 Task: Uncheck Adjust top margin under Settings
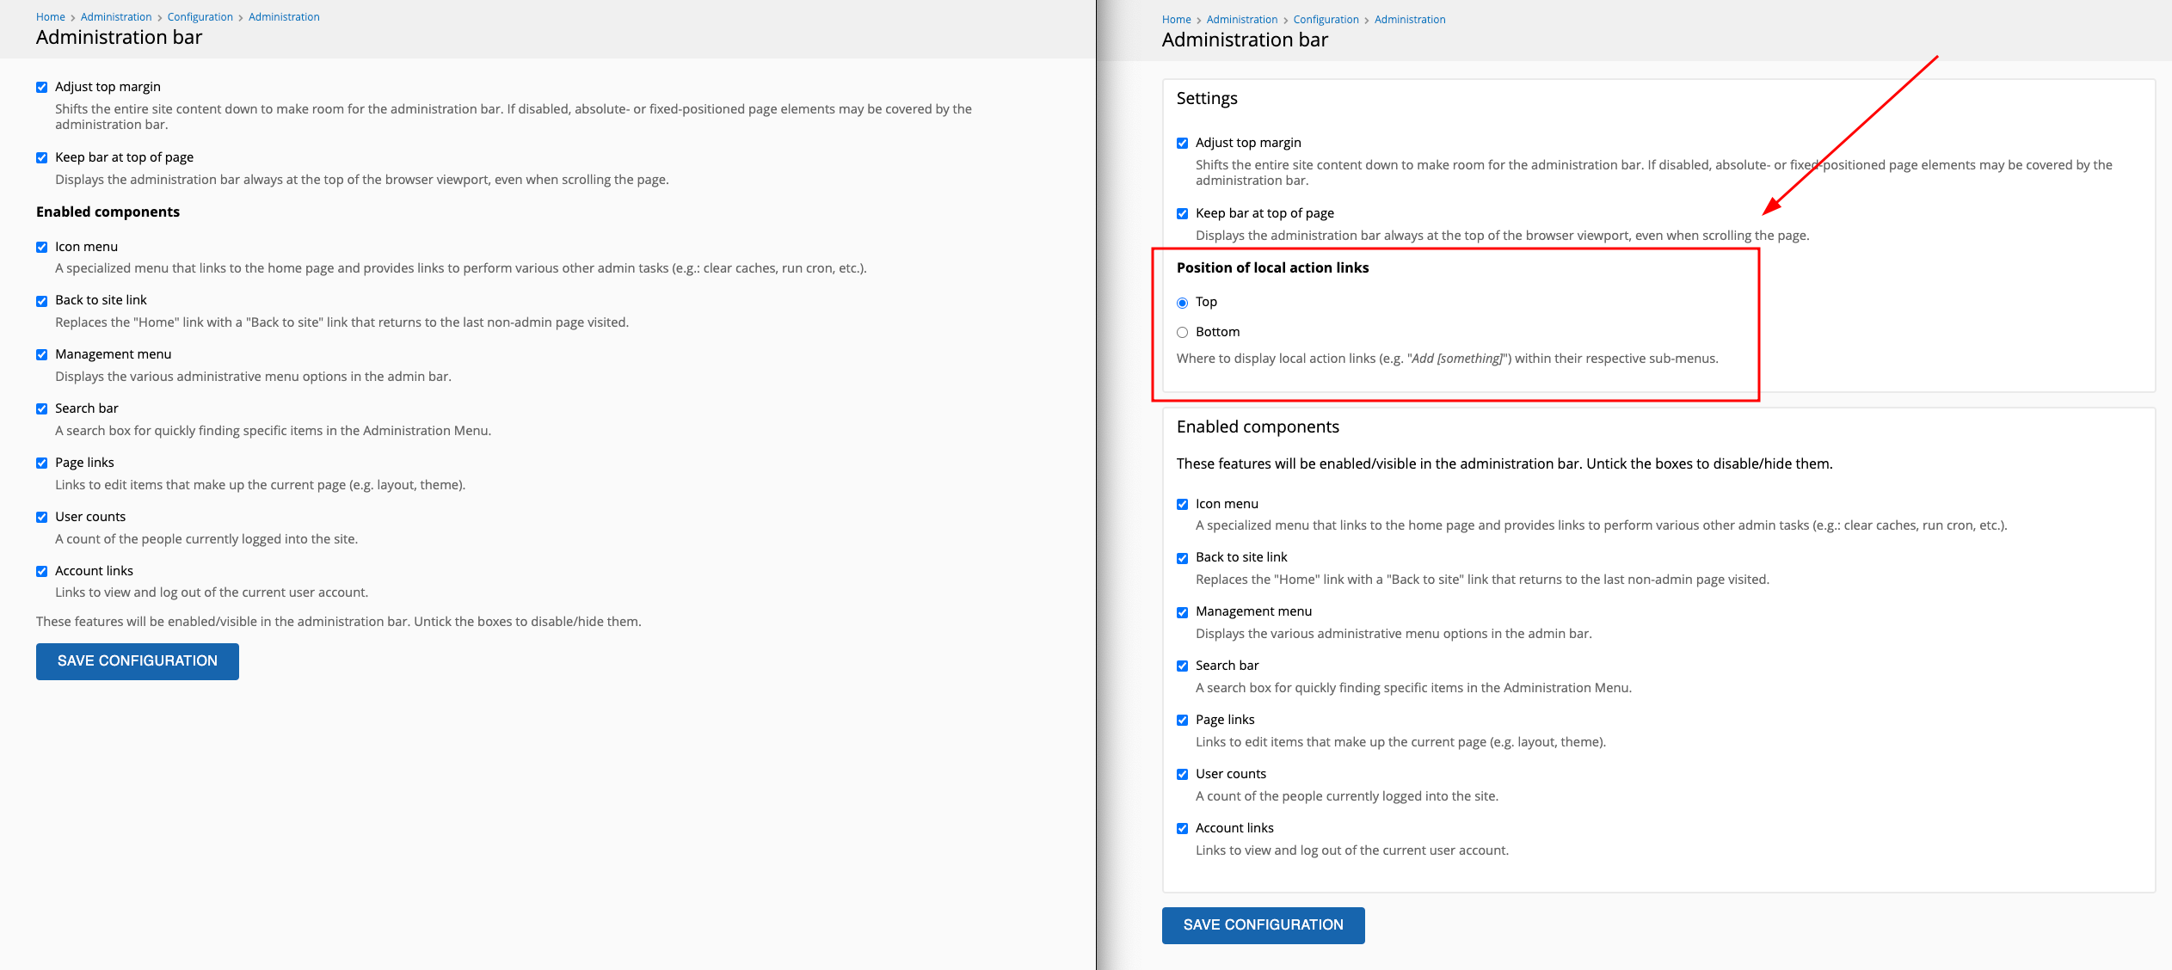coord(1182,143)
